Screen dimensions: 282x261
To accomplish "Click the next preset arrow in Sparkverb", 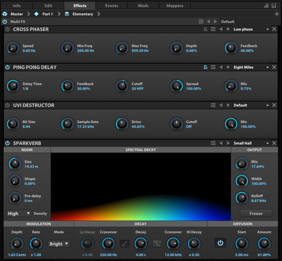I will point(228,143).
